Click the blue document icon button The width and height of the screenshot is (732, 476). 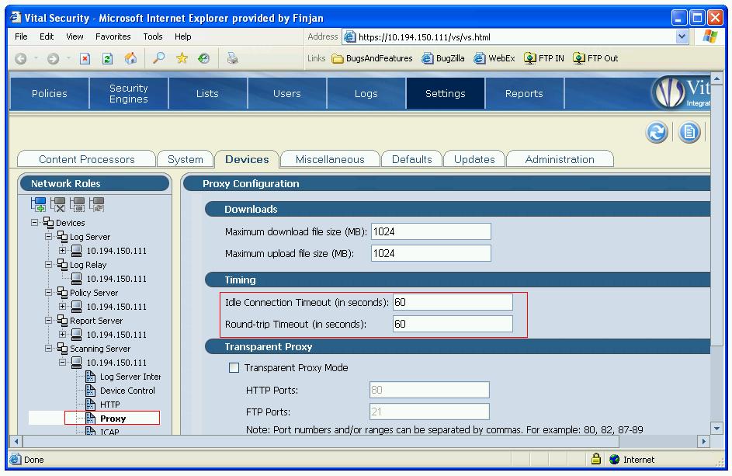coord(689,133)
